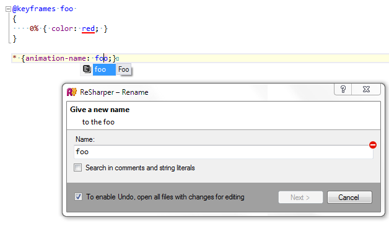Screen dimensions: 389x226
Task: Click the underlined 'red' color value
Action: point(88,28)
